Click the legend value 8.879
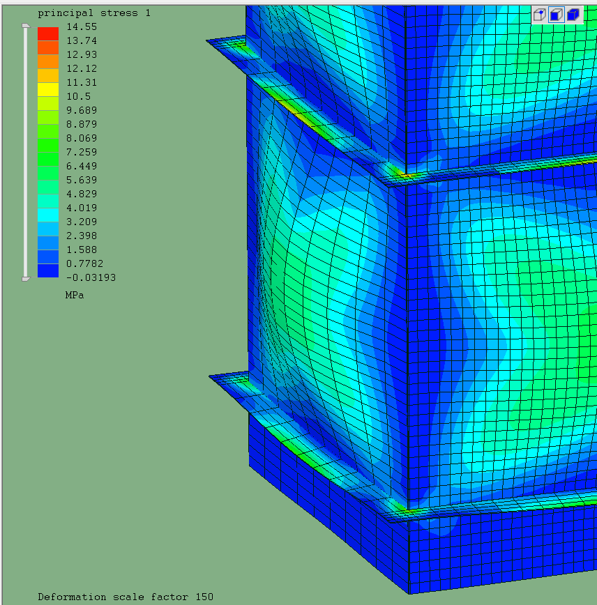Image resolution: width=597 pixels, height=605 pixels. (x=82, y=124)
